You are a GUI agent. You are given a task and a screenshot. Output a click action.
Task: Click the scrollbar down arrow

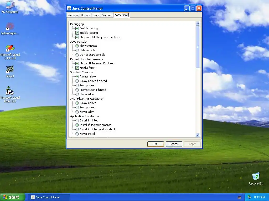pos(198,135)
